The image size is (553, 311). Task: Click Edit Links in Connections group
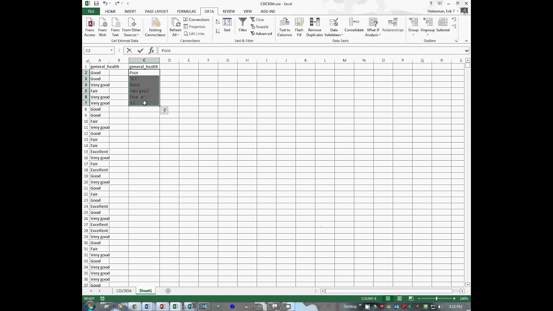click(194, 34)
